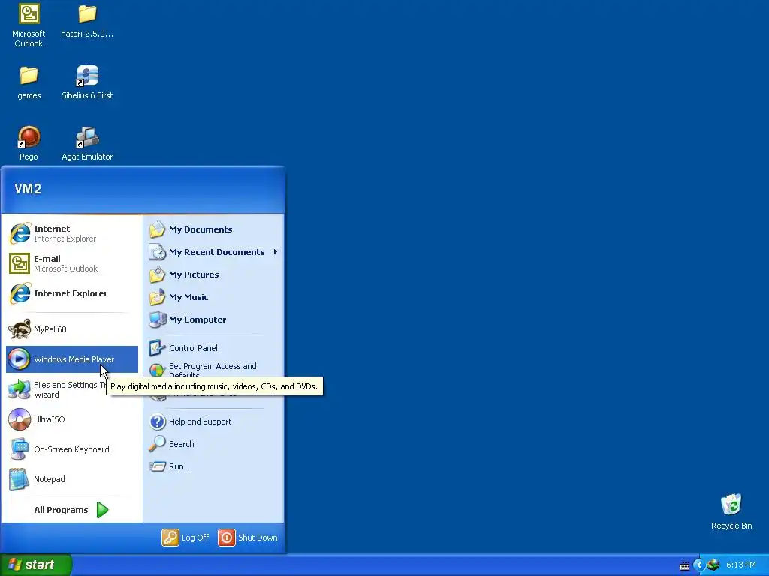The height and width of the screenshot is (576, 769).
Task: Open My Documents folder
Action: tap(214, 229)
